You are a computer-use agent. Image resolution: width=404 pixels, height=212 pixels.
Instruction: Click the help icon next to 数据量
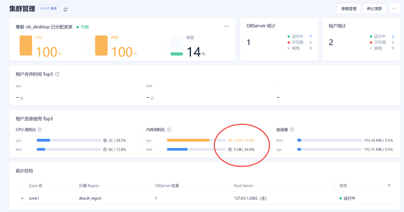point(292,129)
